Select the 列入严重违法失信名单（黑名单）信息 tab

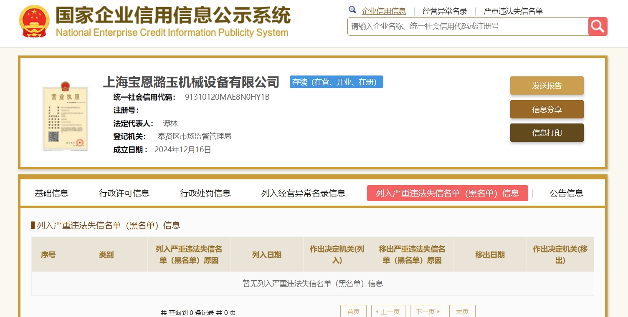448,193
